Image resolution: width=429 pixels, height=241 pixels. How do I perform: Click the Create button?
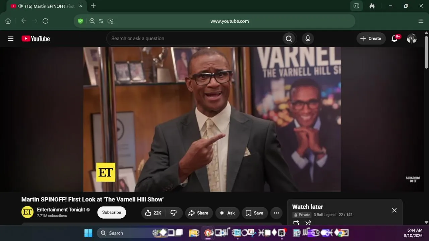[371, 38]
